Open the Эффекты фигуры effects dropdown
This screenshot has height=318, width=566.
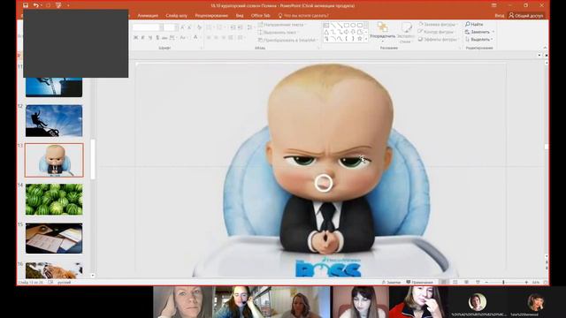click(439, 39)
